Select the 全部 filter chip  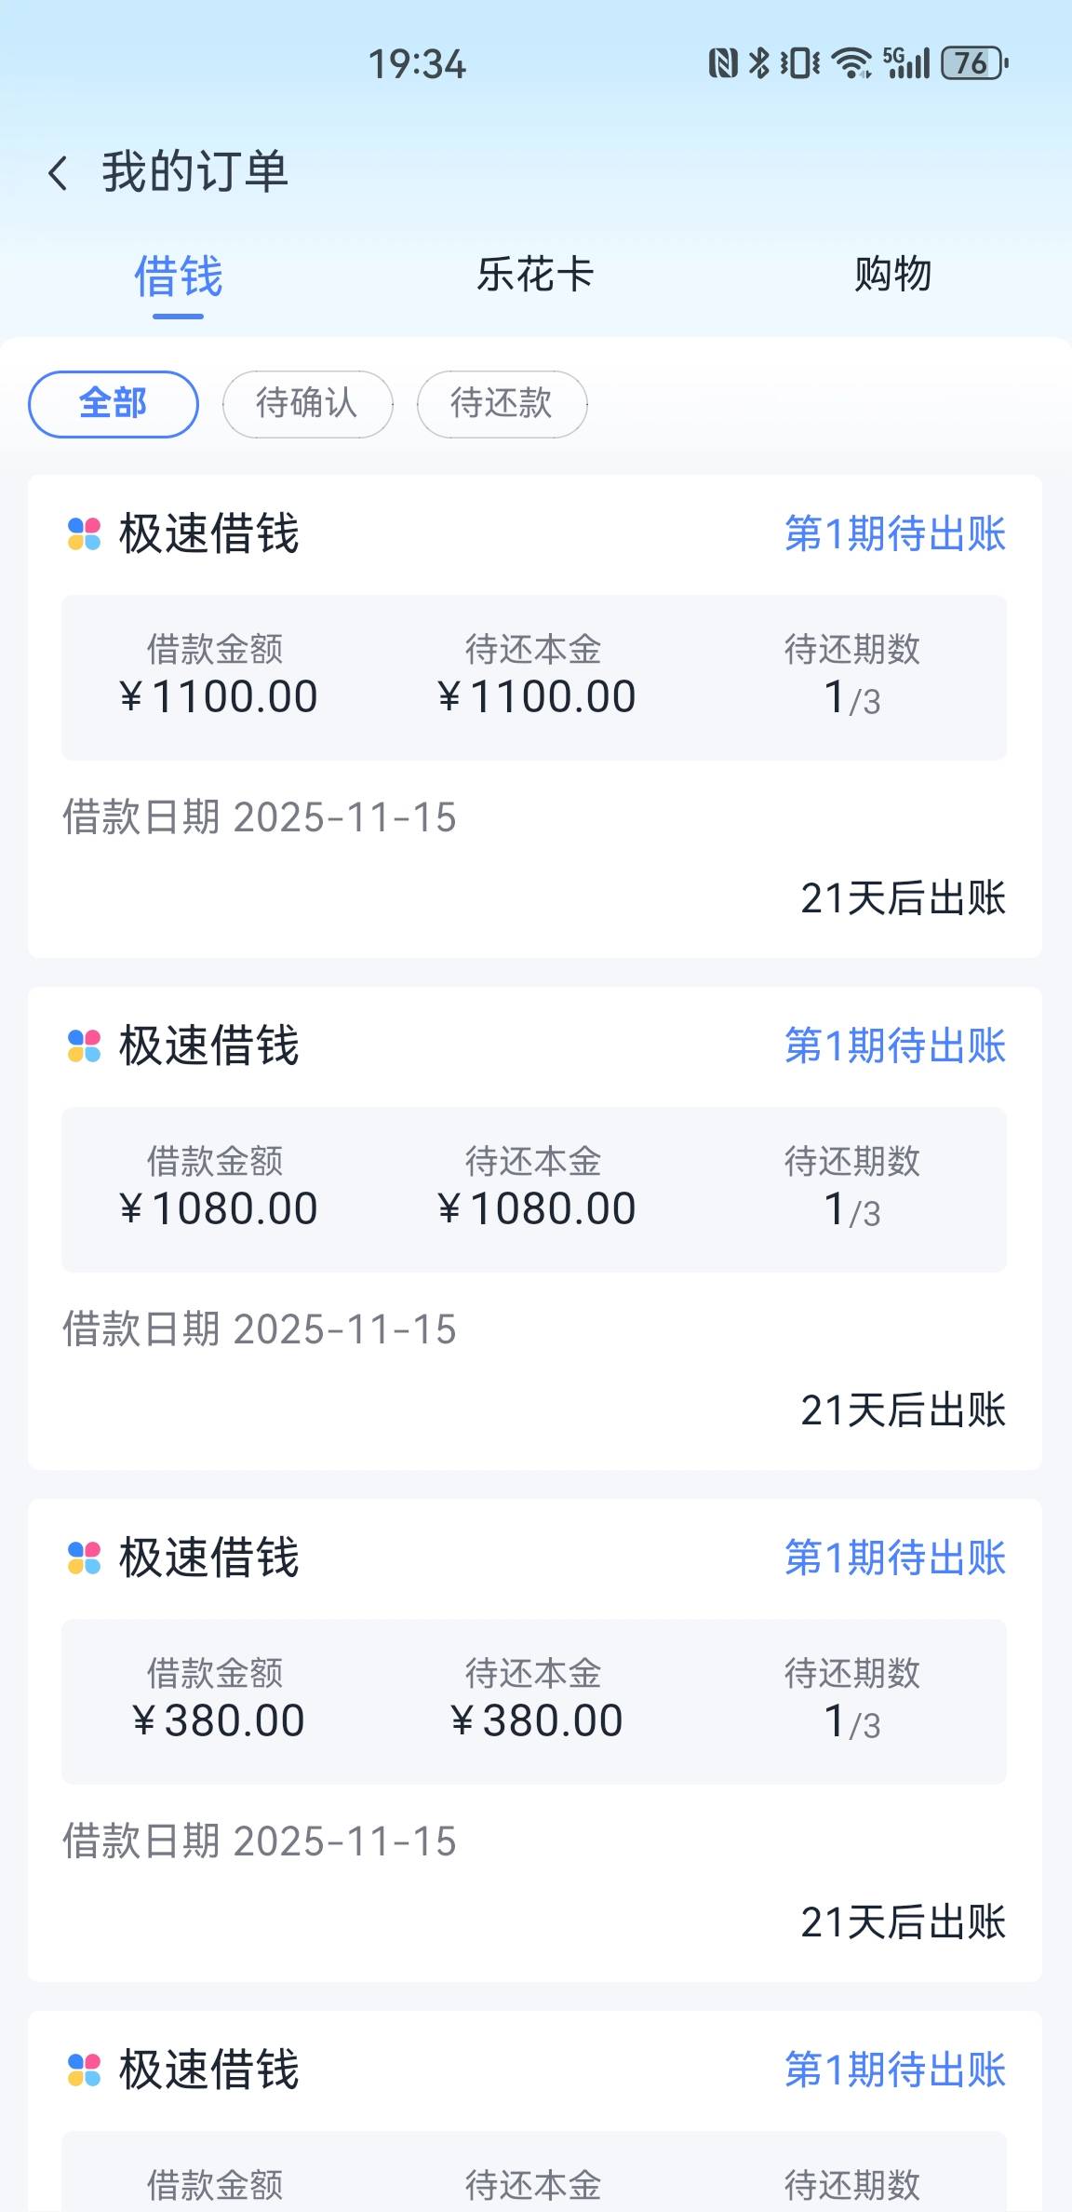click(114, 404)
